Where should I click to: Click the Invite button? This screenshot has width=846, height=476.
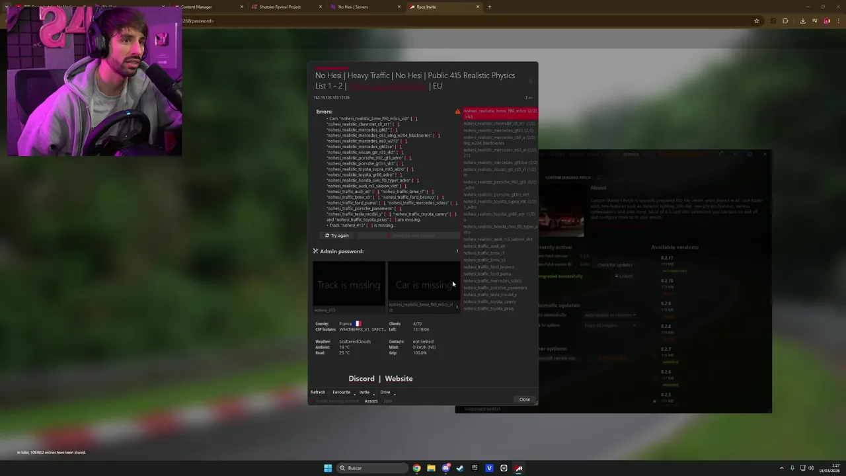coord(364,392)
